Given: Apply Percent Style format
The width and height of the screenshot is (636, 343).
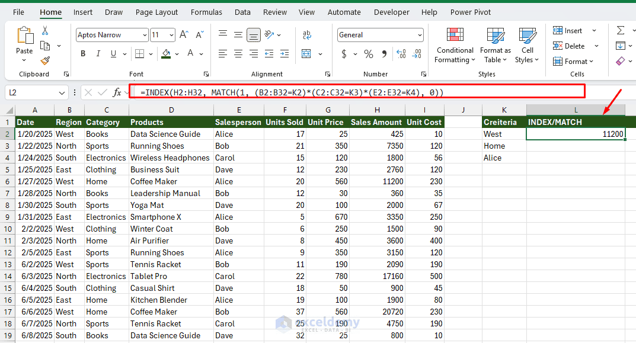Looking at the screenshot, I should 368,53.
